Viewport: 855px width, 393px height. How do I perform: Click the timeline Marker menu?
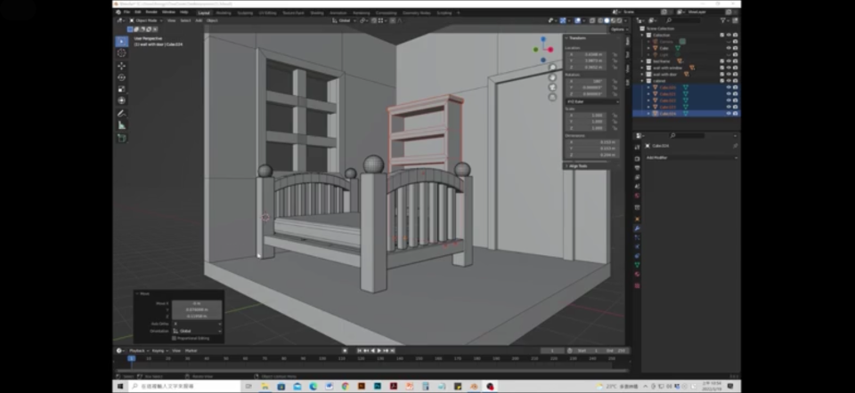click(x=191, y=350)
